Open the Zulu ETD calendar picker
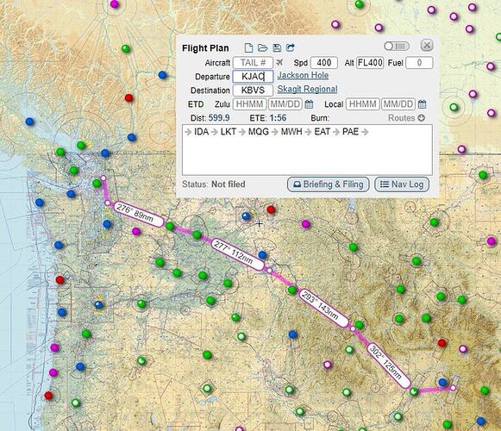501x431 pixels. (309, 104)
